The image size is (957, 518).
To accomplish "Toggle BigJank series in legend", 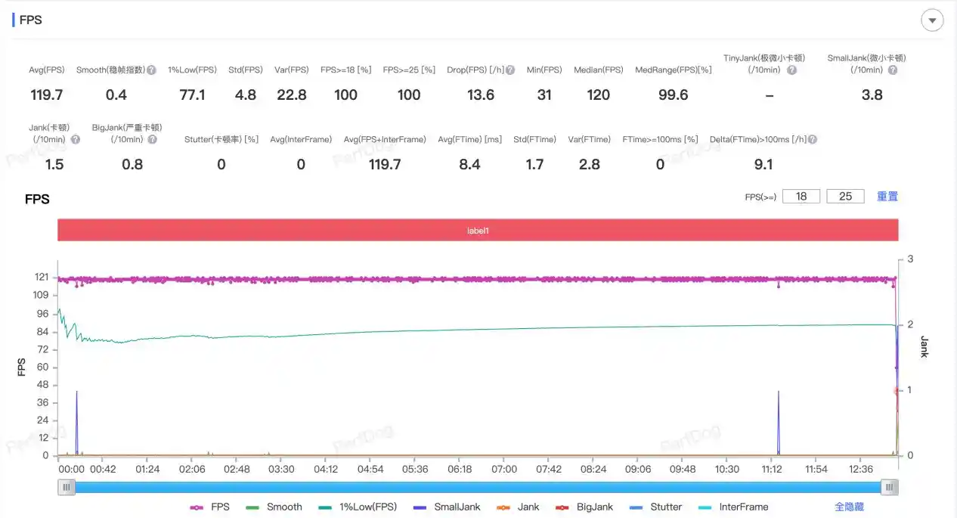I will tap(584, 507).
